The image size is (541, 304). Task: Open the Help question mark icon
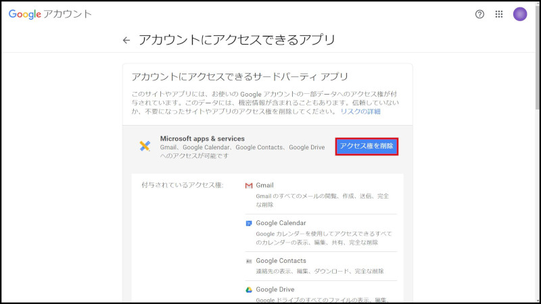(x=479, y=14)
